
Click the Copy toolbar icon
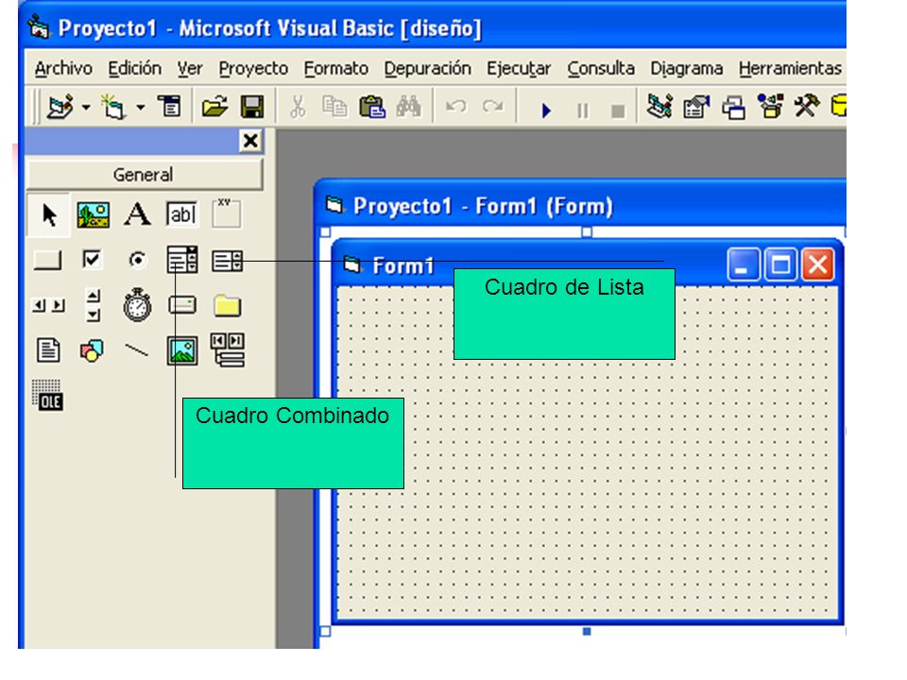pyautogui.click(x=334, y=107)
